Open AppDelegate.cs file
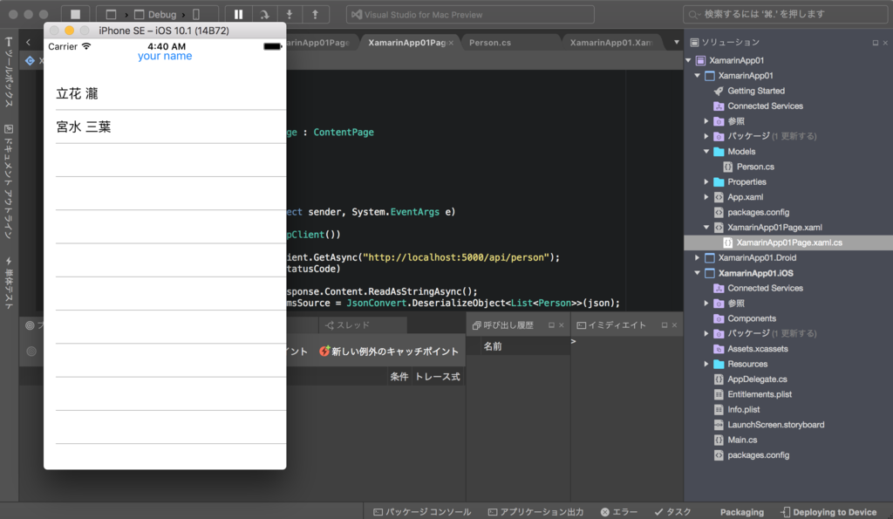 pos(757,379)
